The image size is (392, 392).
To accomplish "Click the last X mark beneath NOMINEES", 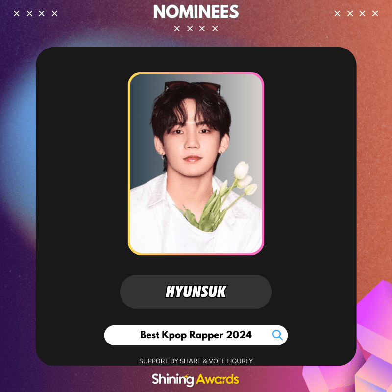I will click(215, 29).
